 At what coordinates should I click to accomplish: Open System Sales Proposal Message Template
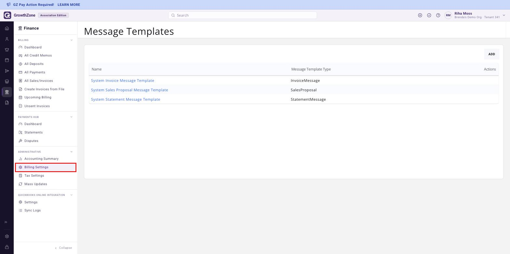pos(129,90)
